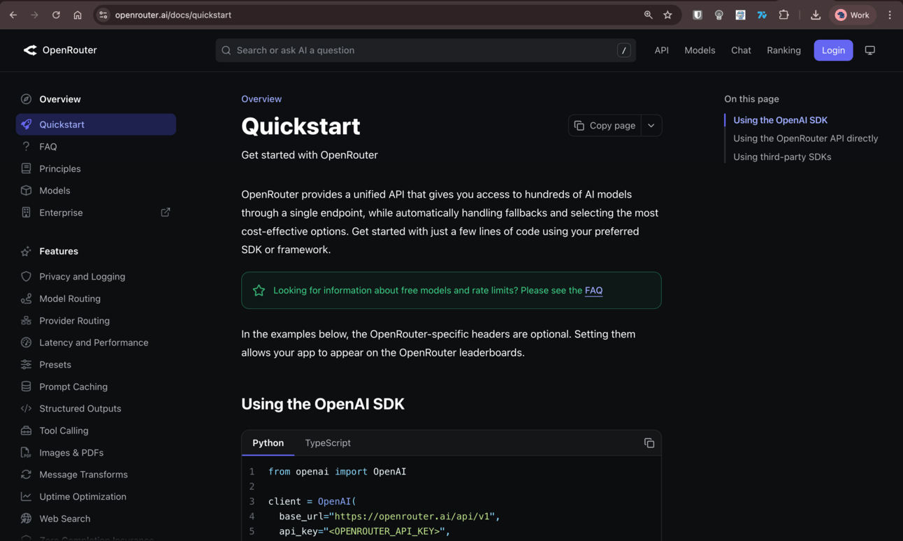Bookmark this page with the star icon
903x541 pixels.
(x=668, y=15)
